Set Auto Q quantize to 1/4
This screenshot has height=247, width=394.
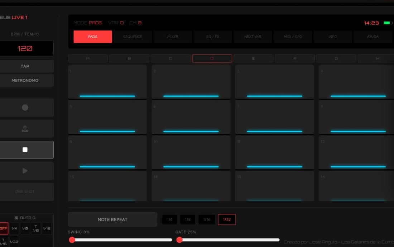(x=14, y=228)
